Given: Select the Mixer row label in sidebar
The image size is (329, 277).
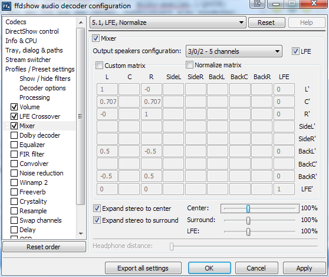Looking at the screenshot, I should coord(27,126).
